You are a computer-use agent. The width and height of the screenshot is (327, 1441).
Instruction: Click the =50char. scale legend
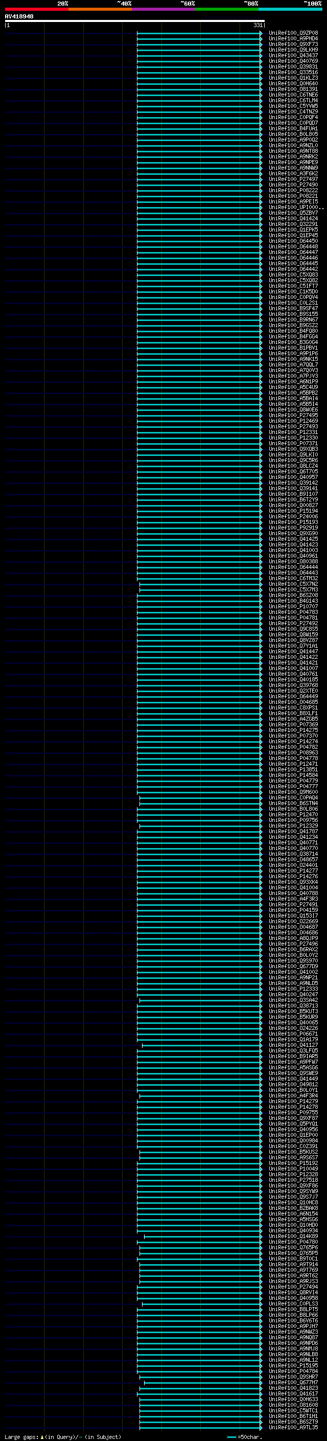pyautogui.click(x=244, y=1436)
